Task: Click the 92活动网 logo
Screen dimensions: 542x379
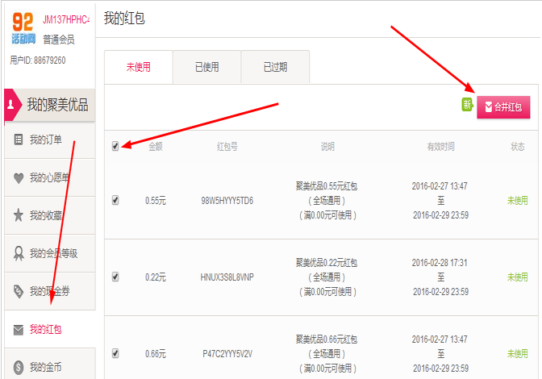Action: (23, 28)
